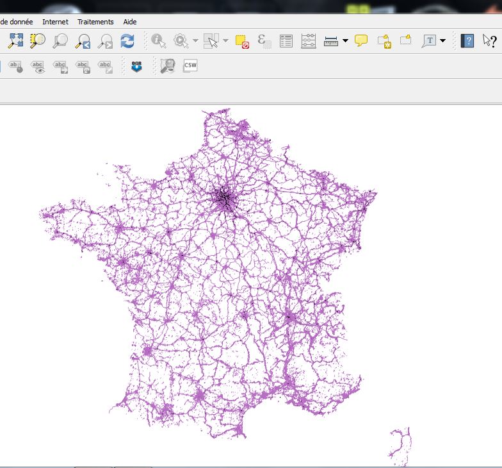Refresh the map canvas
This screenshot has height=468, width=502.
click(x=127, y=41)
